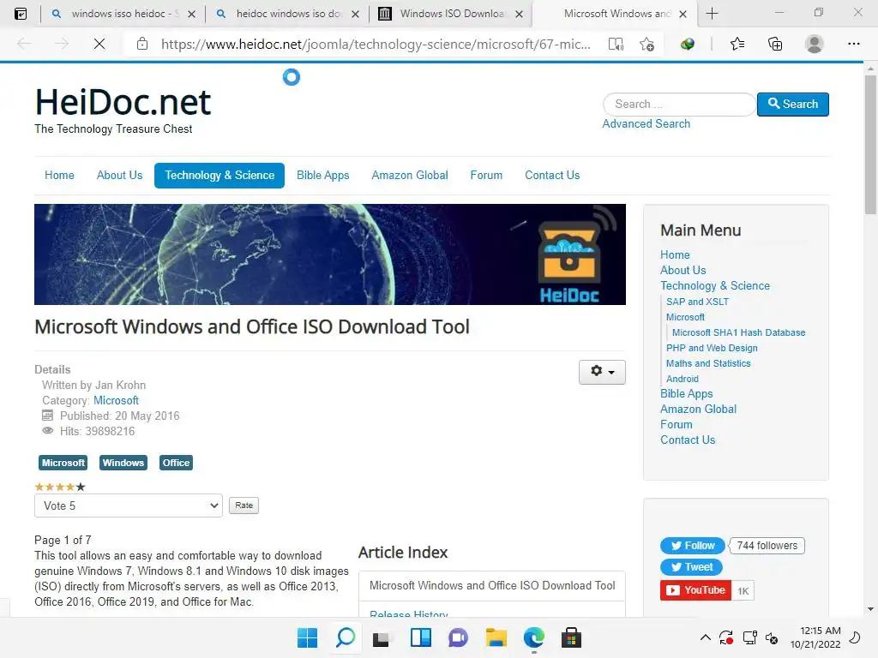Focus the site Search input field
The width and height of the screenshot is (878, 658).
pos(679,104)
